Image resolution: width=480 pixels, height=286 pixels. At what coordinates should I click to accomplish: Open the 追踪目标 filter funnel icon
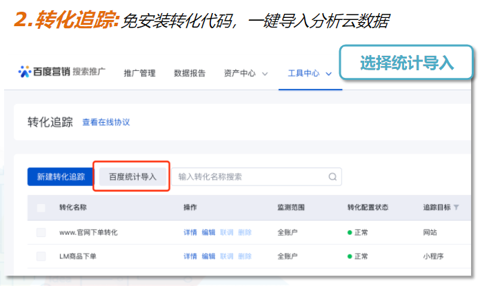click(456, 207)
